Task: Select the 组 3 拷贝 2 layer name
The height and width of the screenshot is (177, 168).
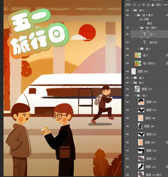Action: click(149, 63)
